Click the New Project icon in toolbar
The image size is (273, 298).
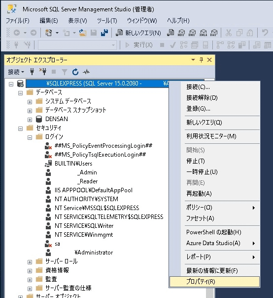point(49,33)
